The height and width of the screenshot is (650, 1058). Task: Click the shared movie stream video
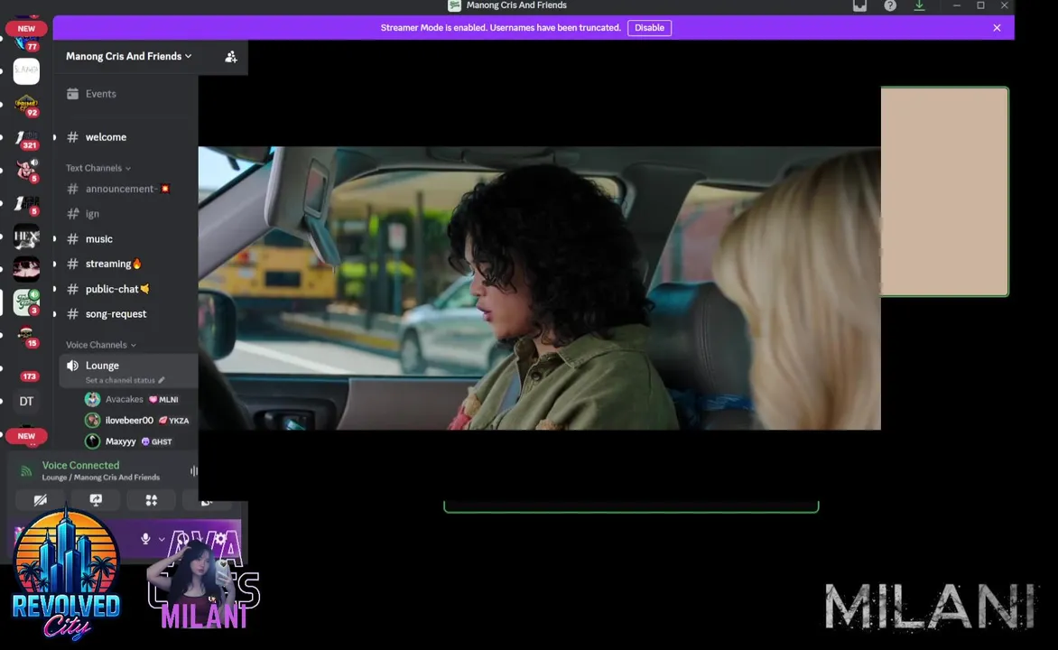(x=539, y=288)
